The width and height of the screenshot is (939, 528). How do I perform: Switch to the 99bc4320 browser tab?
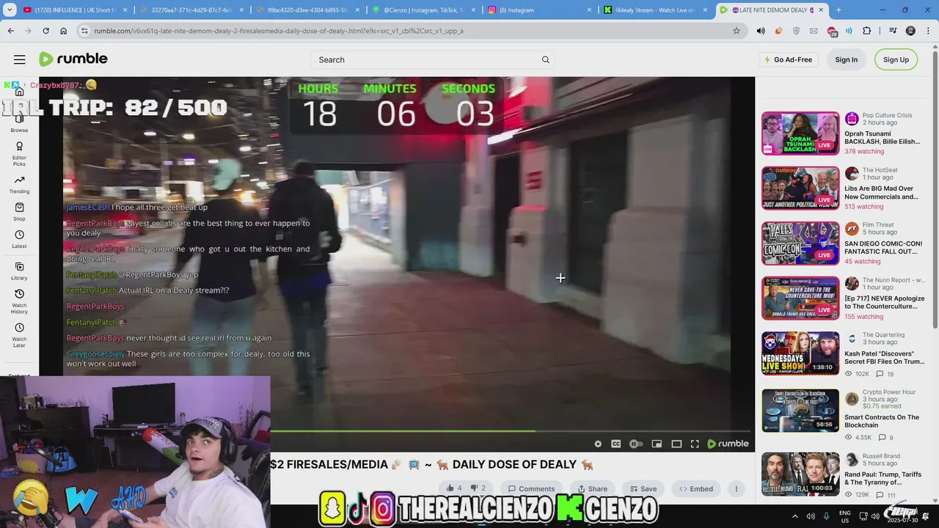(x=308, y=10)
